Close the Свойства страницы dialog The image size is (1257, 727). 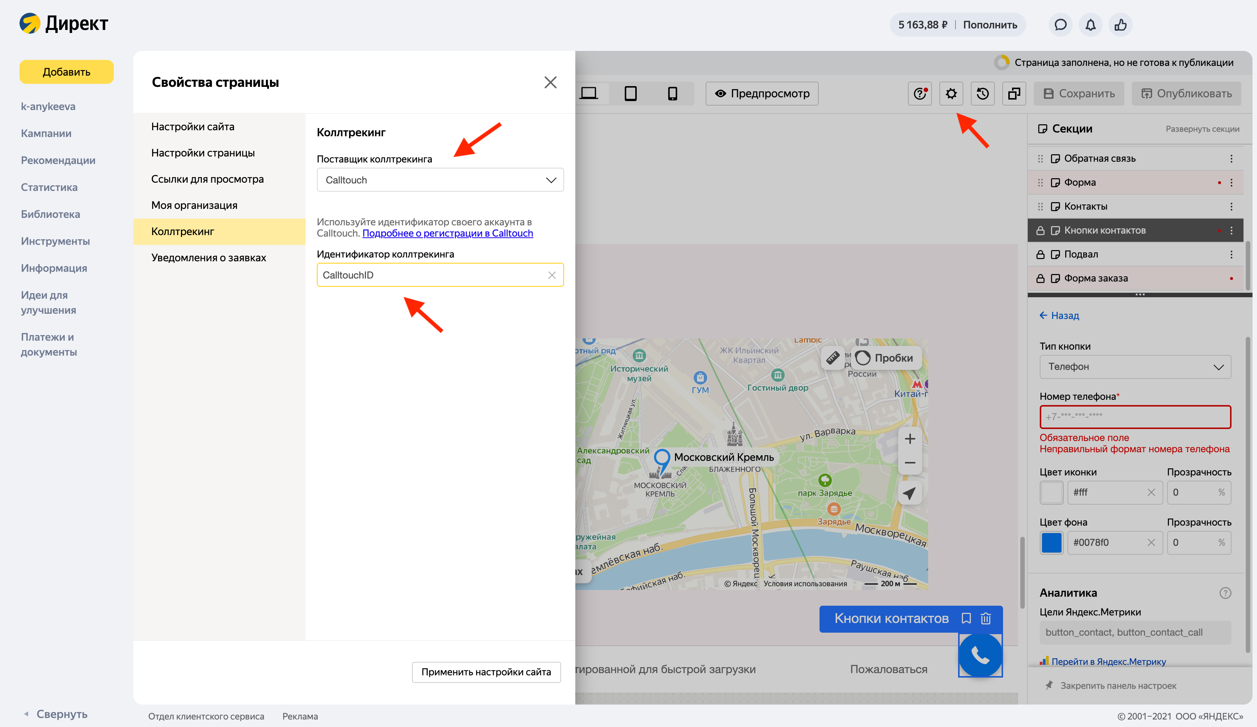click(550, 82)
